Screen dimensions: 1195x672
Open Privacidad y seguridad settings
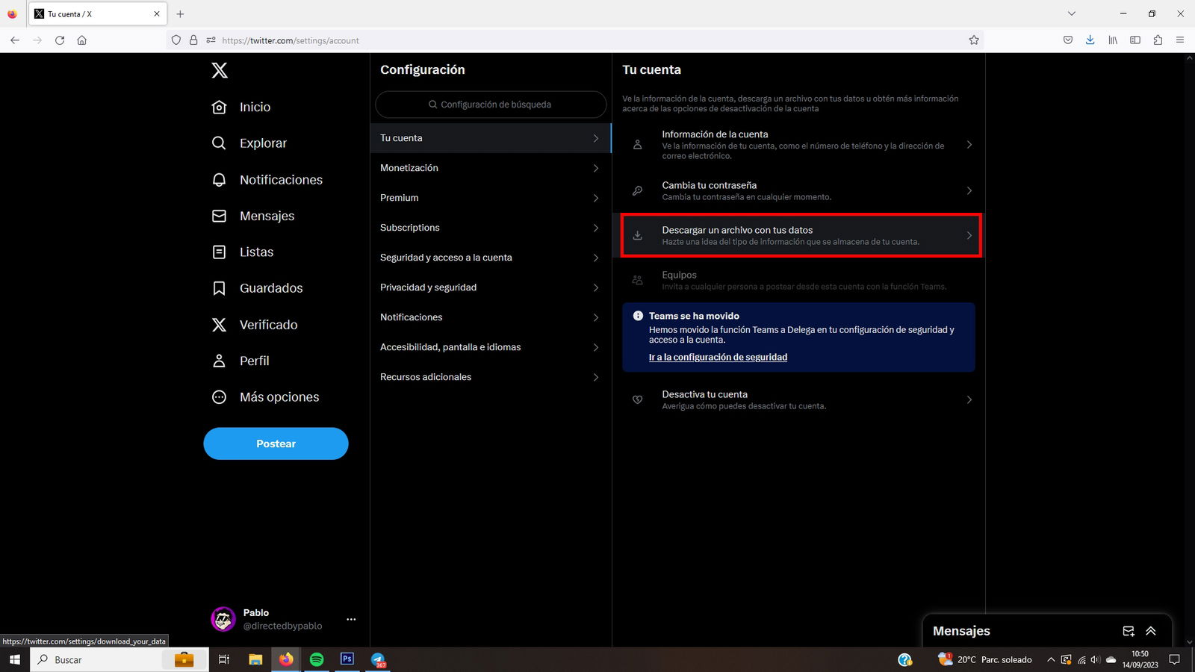pyautogui.click(x=491, y=287)
